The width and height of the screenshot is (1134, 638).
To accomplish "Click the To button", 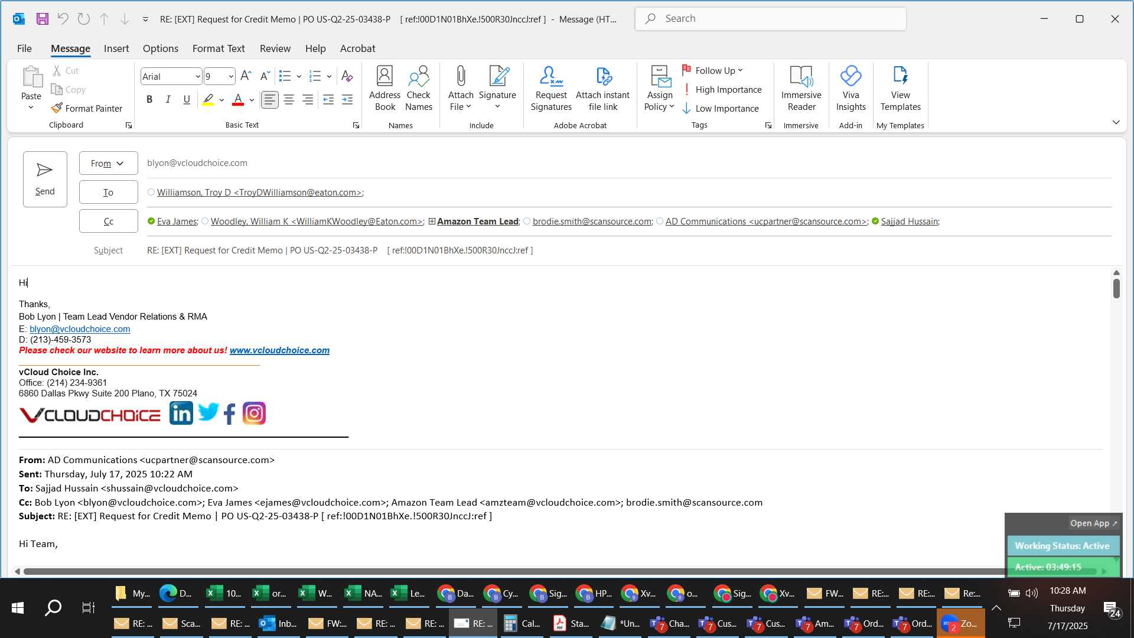I will coord(108,192).
